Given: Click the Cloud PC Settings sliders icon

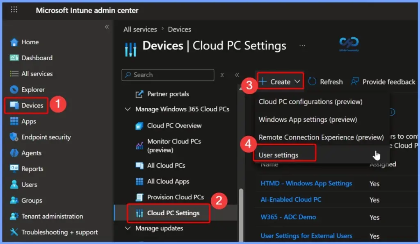Looking at the screenshot, I should click(x=139, y=213).
